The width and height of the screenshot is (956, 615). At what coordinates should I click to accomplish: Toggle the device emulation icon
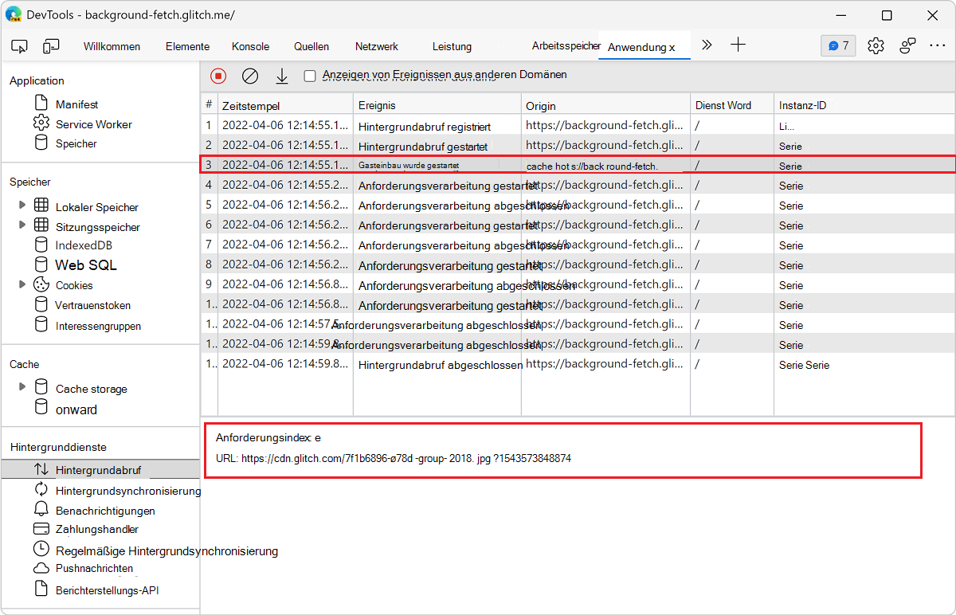[x=51, y=45]
